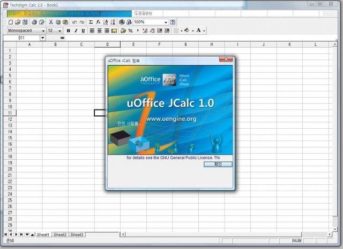The width and height of the screenshot is (343, 249).
Task: Open the fx function wizard
Action: point(98,22)
